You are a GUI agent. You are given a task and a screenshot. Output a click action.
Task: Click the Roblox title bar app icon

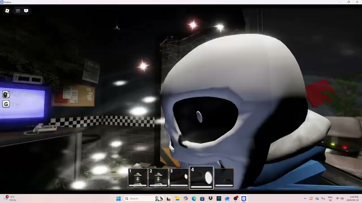pyautogui.click(x=2, y=2)
